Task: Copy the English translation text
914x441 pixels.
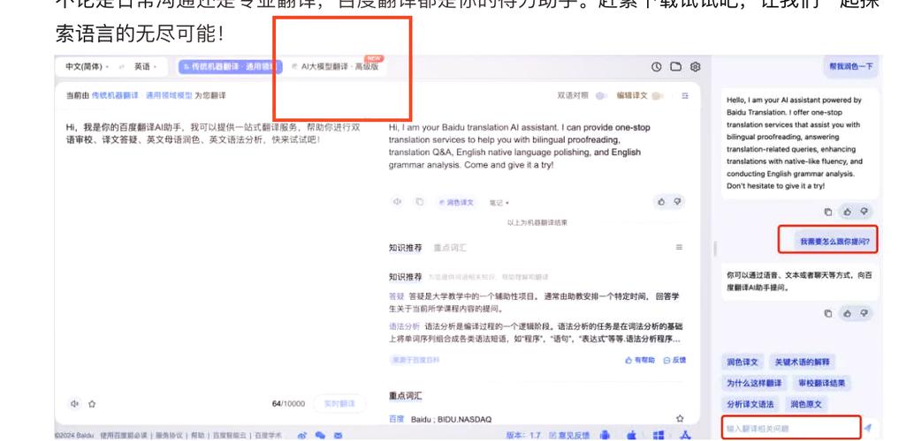Action: 419,202
